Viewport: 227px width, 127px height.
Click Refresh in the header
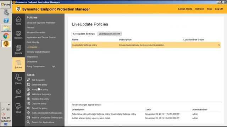coord(199,9)
